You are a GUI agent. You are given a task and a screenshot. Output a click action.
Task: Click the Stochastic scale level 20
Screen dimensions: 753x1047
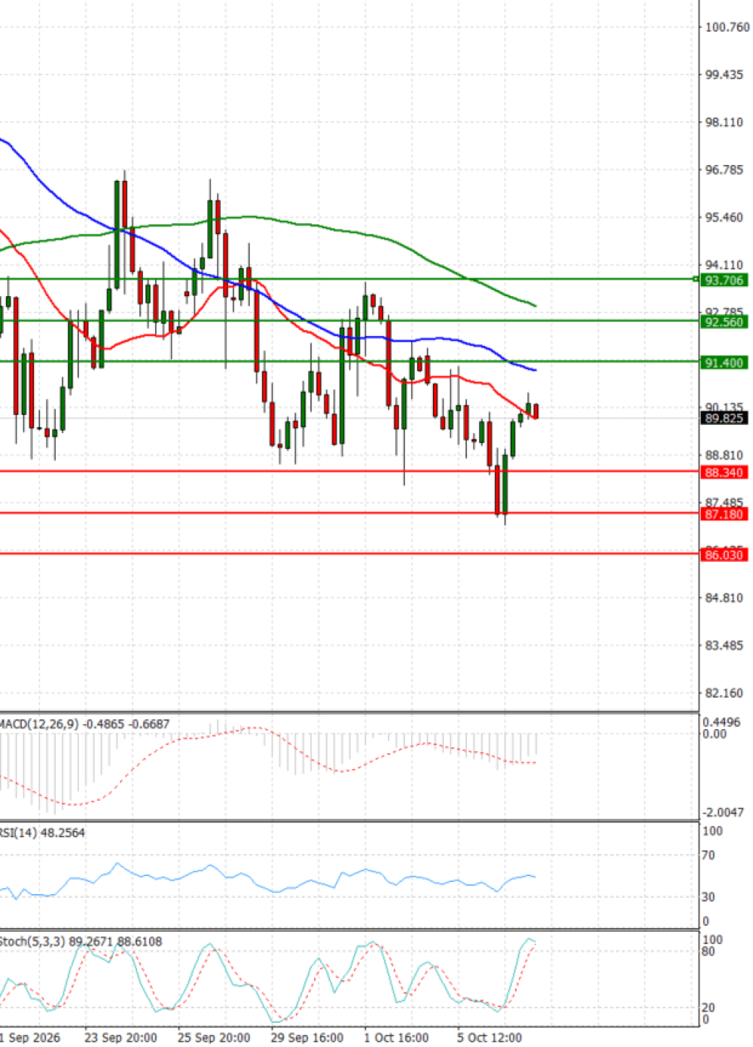point(709,1007)
